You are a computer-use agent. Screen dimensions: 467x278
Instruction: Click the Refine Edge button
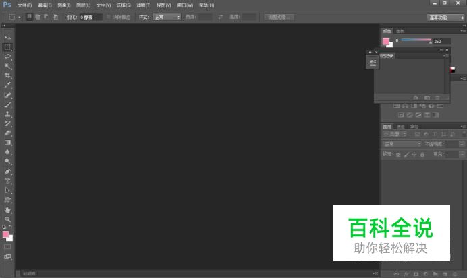point(279,18)
